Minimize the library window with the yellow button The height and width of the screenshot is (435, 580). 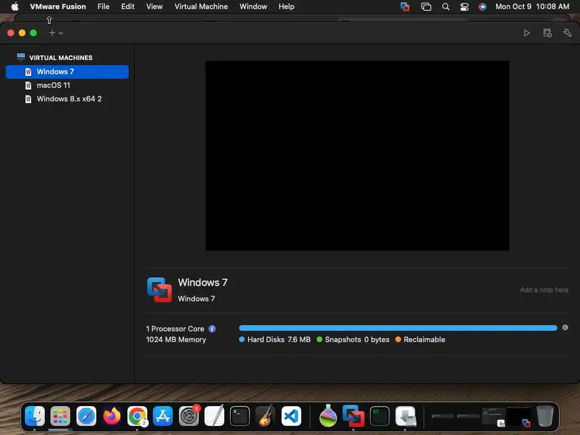[x=22, y=33]
